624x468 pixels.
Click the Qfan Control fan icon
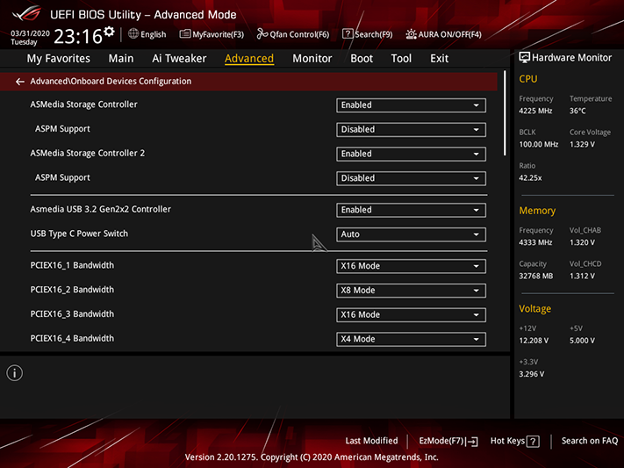click(262, 34)
